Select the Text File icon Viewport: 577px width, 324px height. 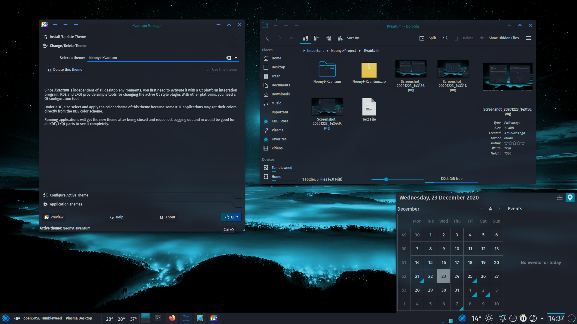pyautogui.click(x=369, y=109)
